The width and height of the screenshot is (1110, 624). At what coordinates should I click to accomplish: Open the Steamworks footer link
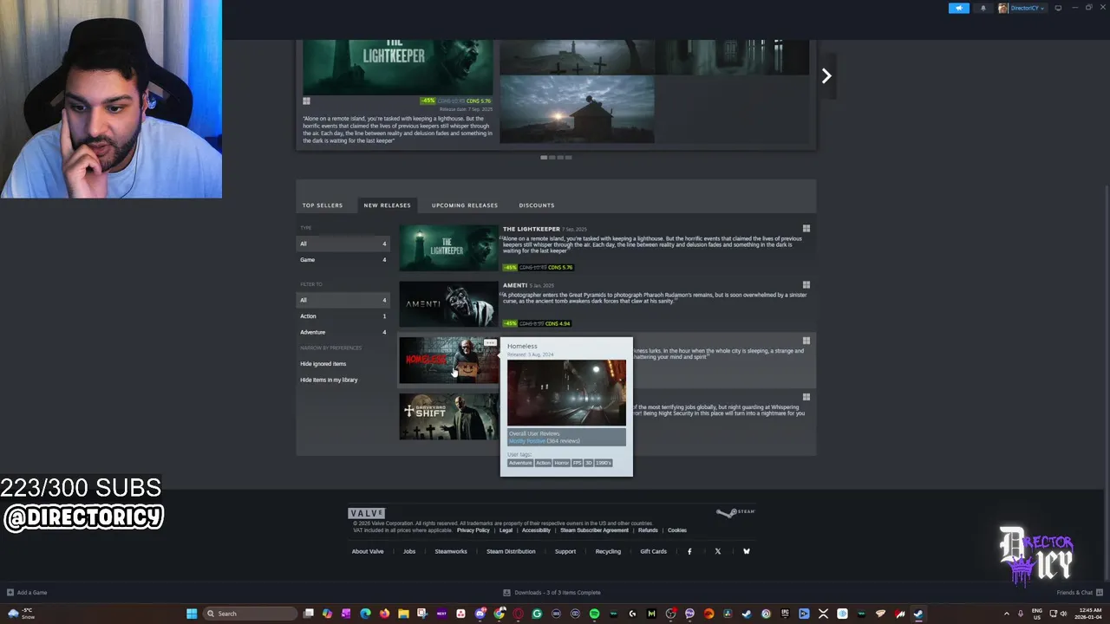pyautogui.click(x=451, y=551)
